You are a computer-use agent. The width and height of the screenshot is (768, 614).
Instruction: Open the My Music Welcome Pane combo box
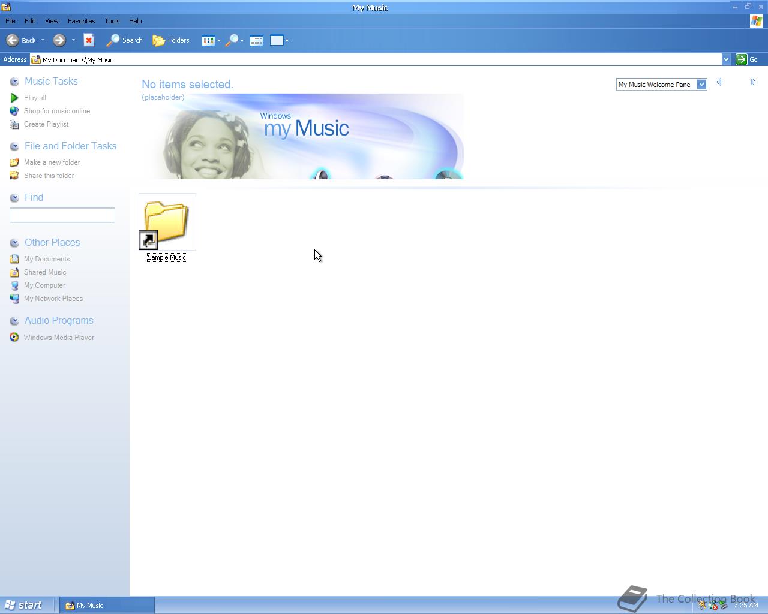click(661, 85)
